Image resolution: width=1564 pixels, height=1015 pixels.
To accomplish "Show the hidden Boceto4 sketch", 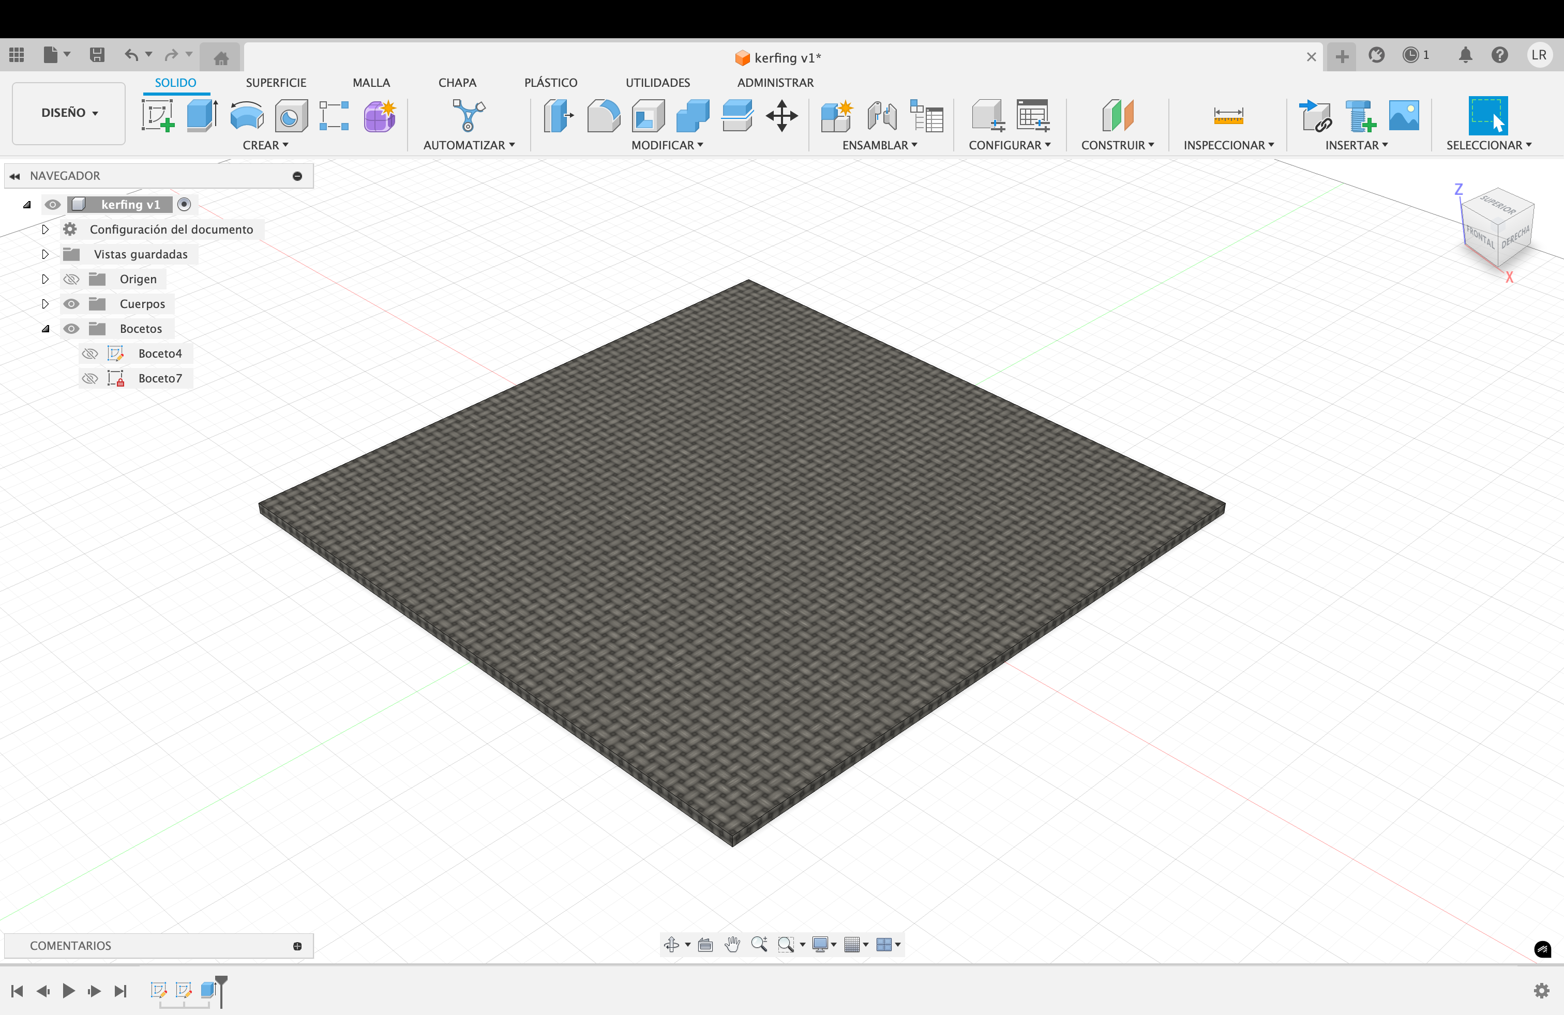I will (x=90, y=354).
